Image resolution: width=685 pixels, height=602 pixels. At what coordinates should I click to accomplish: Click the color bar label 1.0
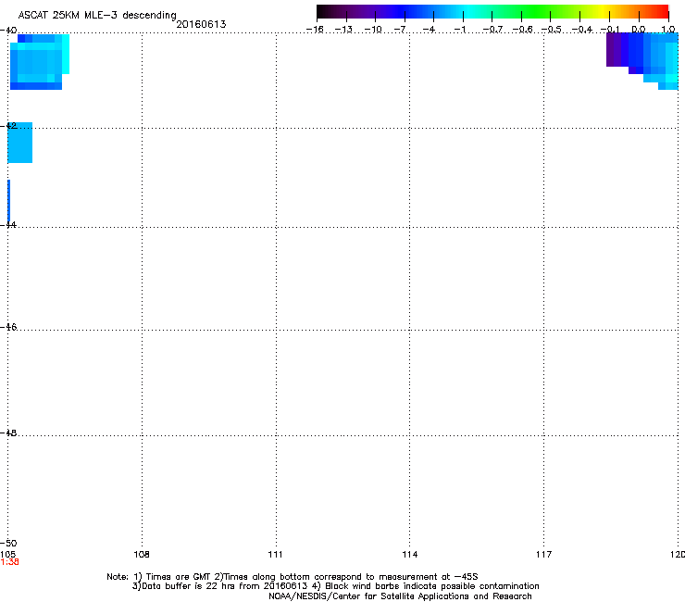[668, 30]
